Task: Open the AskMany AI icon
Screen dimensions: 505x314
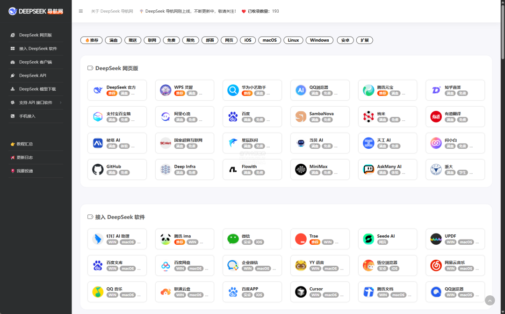Action: click(x=368, y=169)
